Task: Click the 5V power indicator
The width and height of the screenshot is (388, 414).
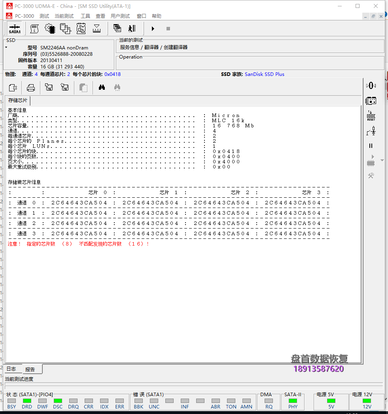Action: tap(331, 401)
